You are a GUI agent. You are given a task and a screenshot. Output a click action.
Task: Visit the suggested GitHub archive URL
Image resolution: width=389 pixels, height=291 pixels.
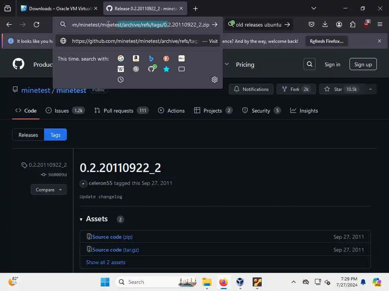[138, 41]
